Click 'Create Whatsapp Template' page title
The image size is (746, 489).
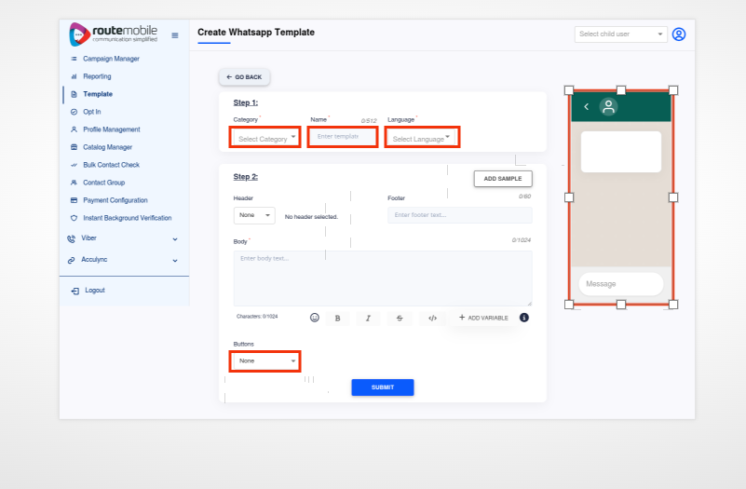pyautogui.click(x=256, y=33)
